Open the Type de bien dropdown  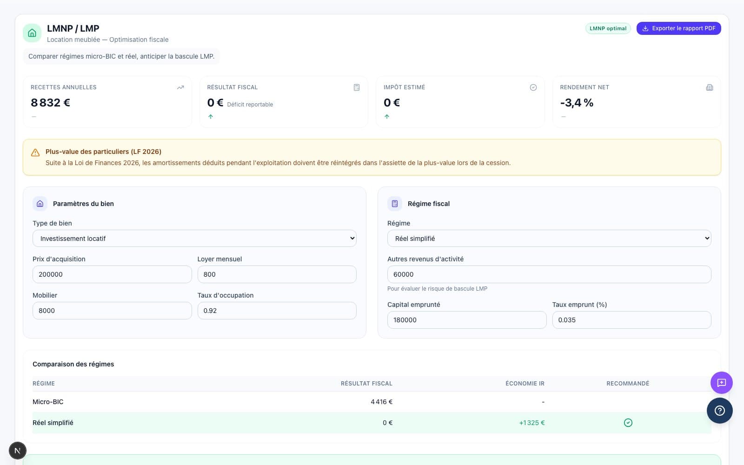coord(194,239)
